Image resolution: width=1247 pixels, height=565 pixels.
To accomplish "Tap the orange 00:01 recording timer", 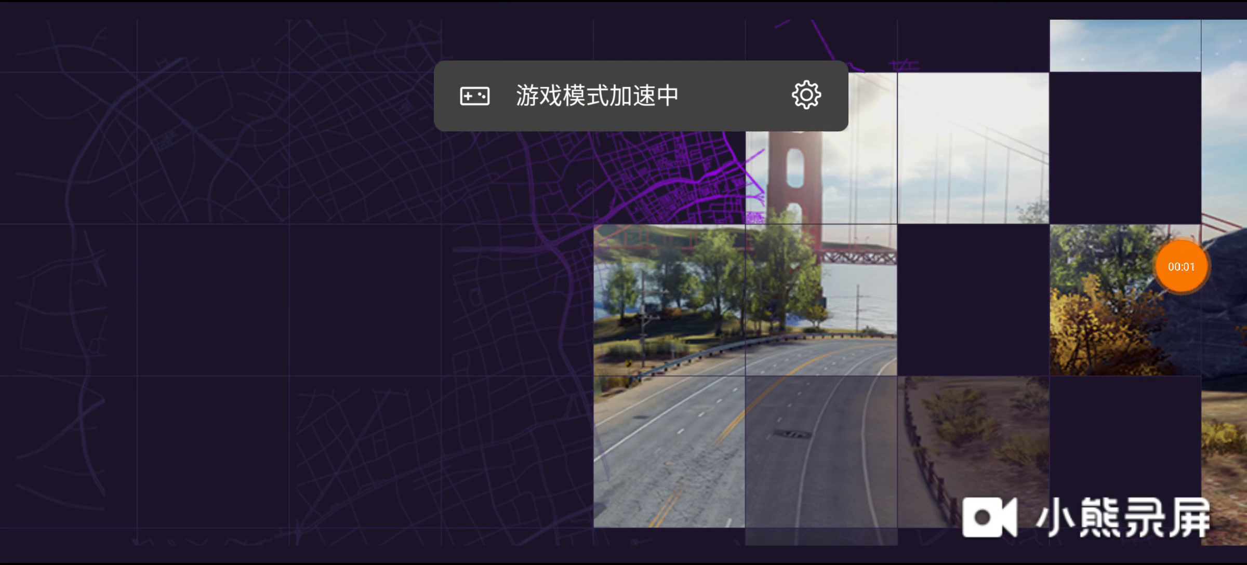I will pos(1181,267).
